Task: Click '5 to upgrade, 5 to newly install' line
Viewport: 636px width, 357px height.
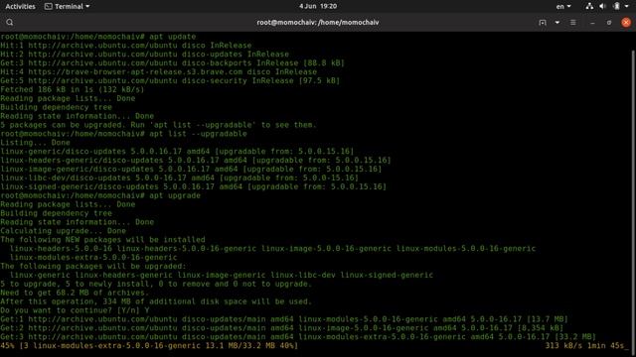Action: tap(156, 284)
